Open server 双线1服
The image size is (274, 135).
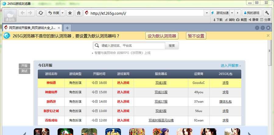coord(161,83)
